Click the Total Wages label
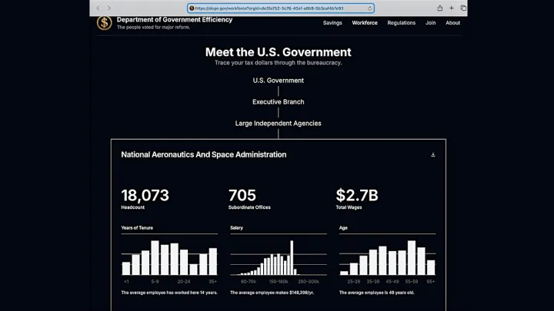 coord(349,207)
